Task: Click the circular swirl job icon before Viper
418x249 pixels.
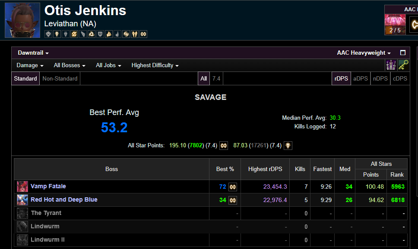Action: pos(126,34)
